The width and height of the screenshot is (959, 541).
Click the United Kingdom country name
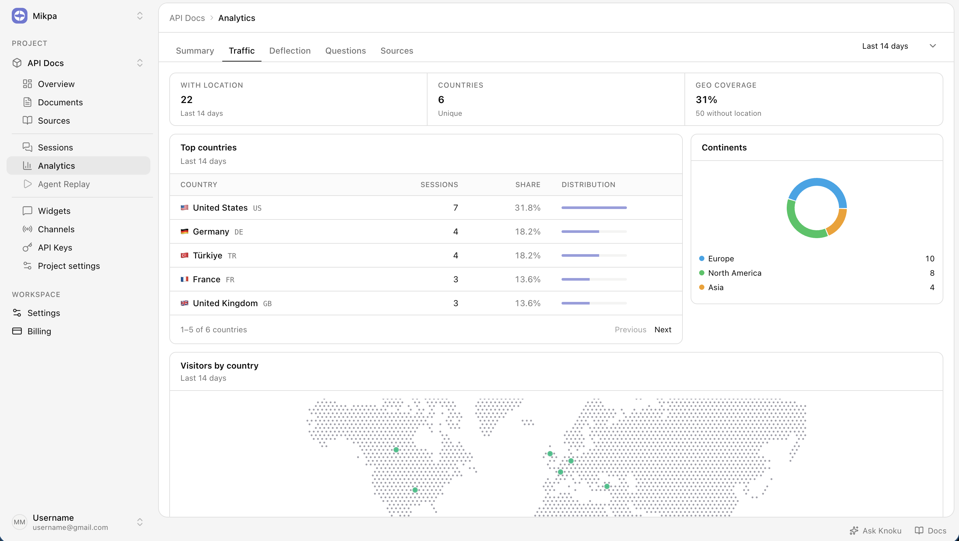tap(225, 303)
